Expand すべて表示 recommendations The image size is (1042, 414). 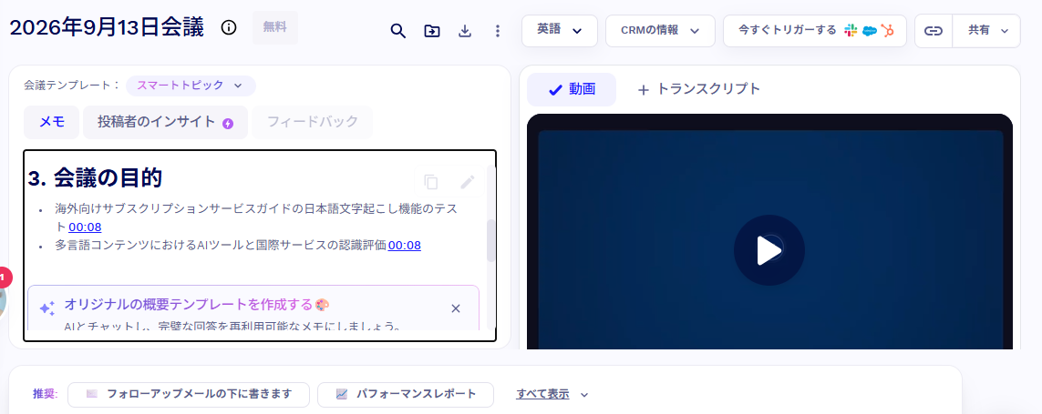552,394
